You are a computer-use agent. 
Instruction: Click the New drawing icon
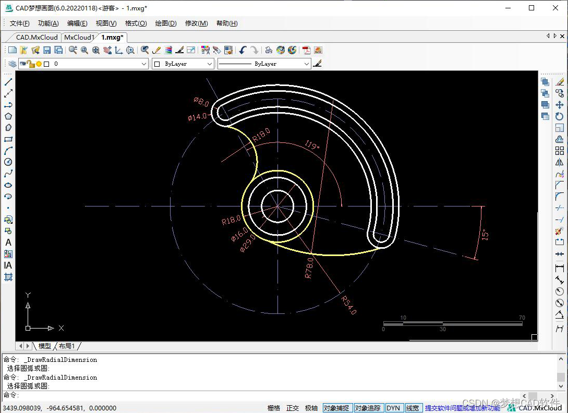(13, 50)
